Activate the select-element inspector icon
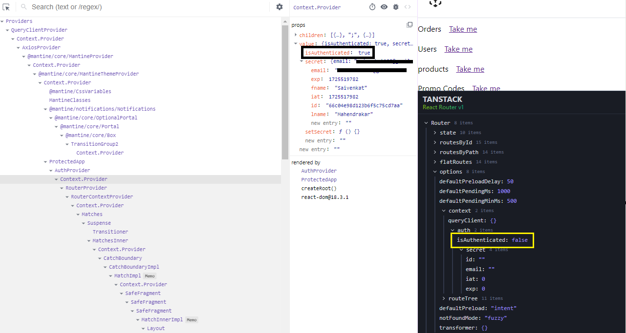Screen dimensions: 626x333 coord(7,7)
